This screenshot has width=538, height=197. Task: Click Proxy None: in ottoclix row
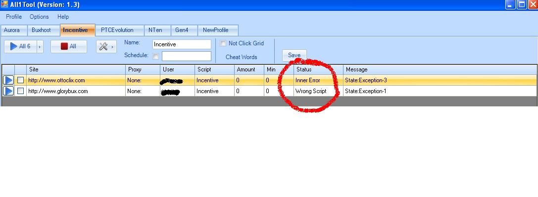(x=143, y=80)
